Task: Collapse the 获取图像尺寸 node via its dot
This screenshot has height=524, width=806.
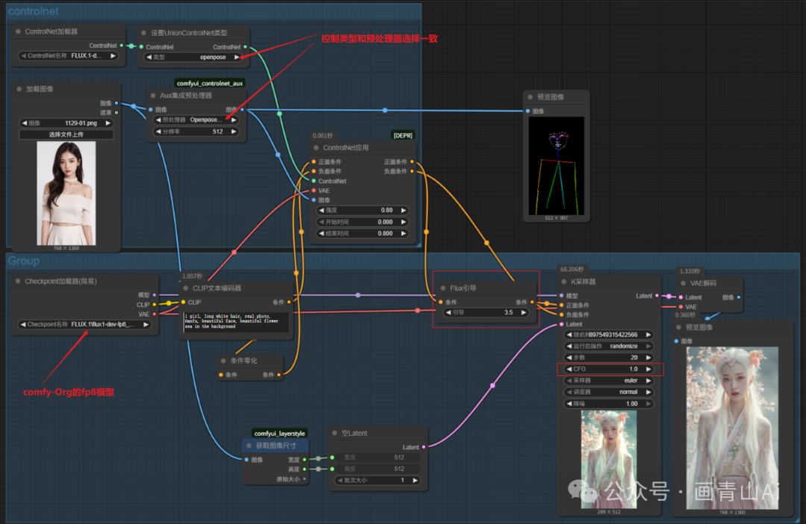Action: (249, 446)
